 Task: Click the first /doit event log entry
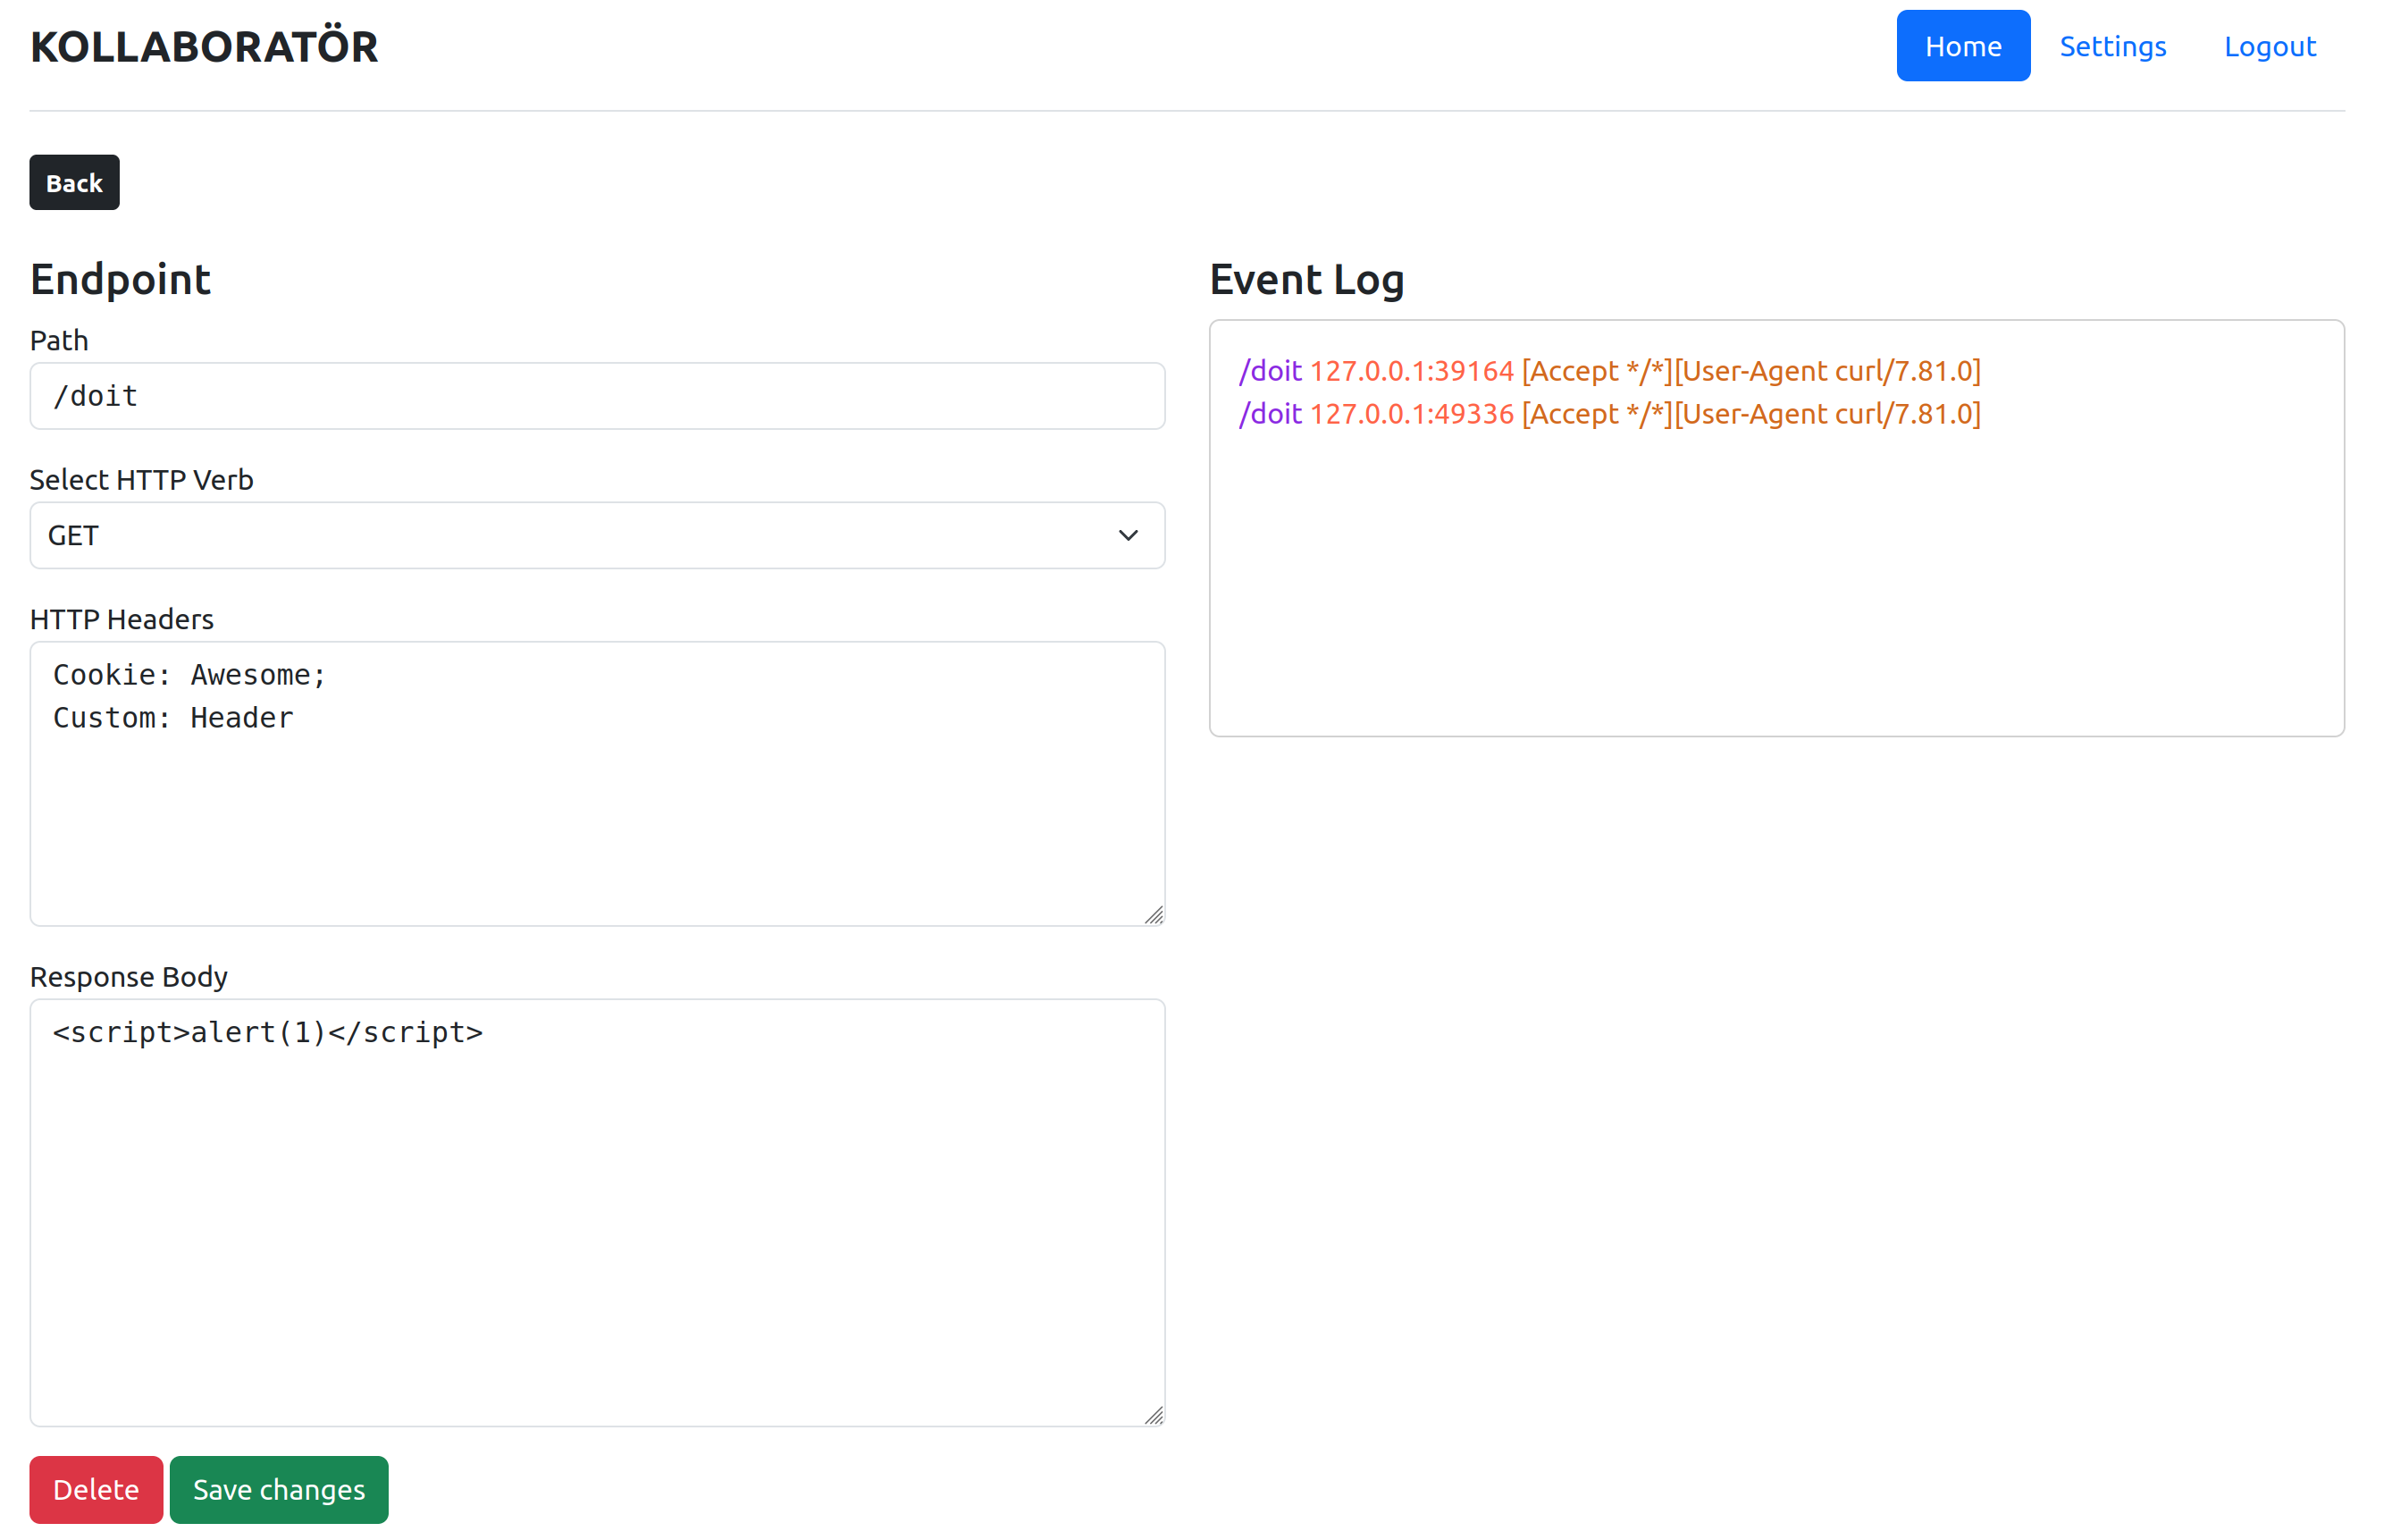tap(1607, 371)
